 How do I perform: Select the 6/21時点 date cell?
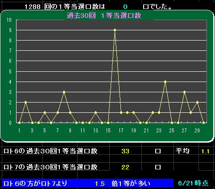point(193,183)
